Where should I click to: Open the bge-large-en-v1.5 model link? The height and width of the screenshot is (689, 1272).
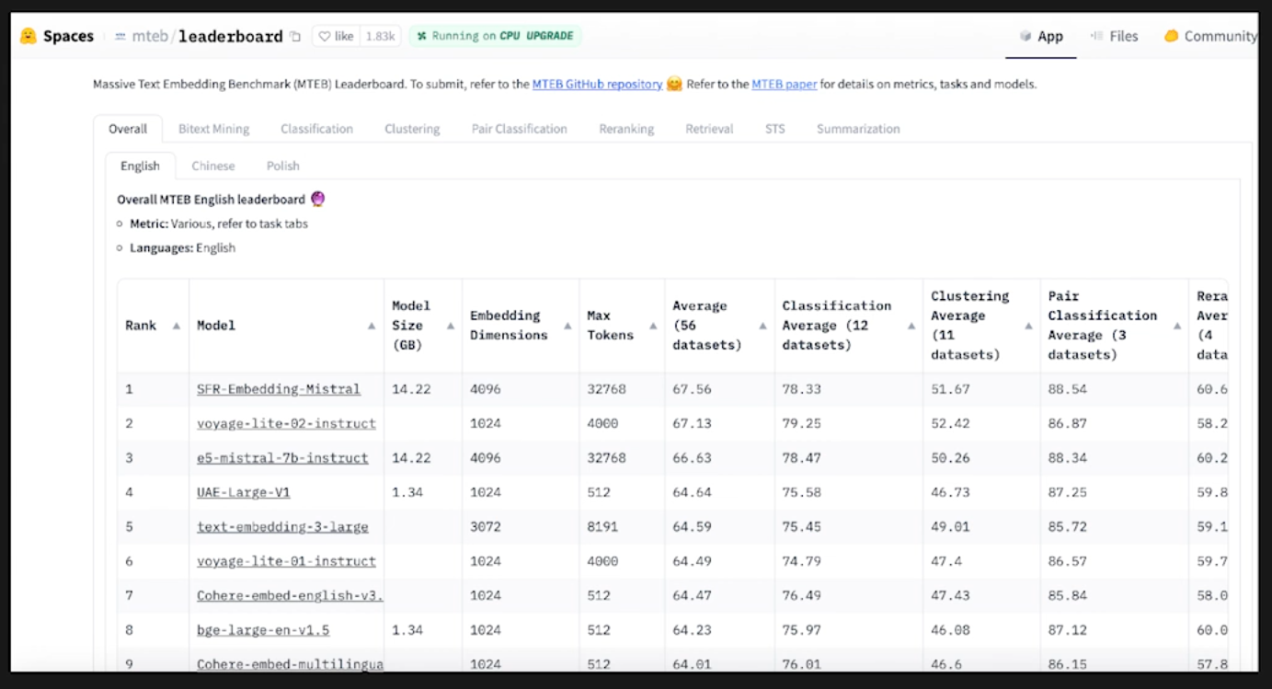click(x=263, y=630)
